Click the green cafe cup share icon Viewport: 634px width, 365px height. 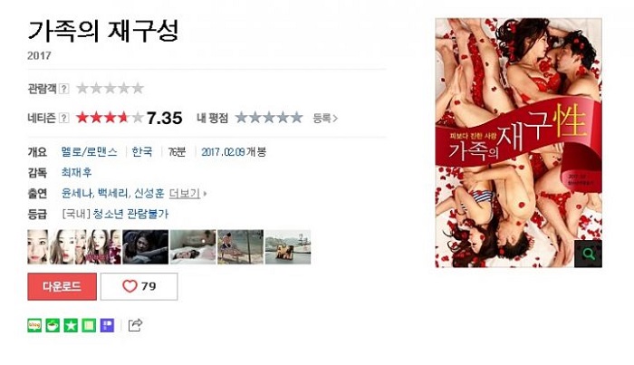(x=53, y=325)
